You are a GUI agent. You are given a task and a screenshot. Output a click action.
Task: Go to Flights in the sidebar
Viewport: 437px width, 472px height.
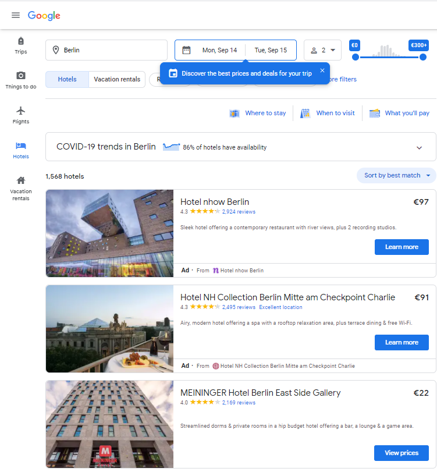(21, 115)
